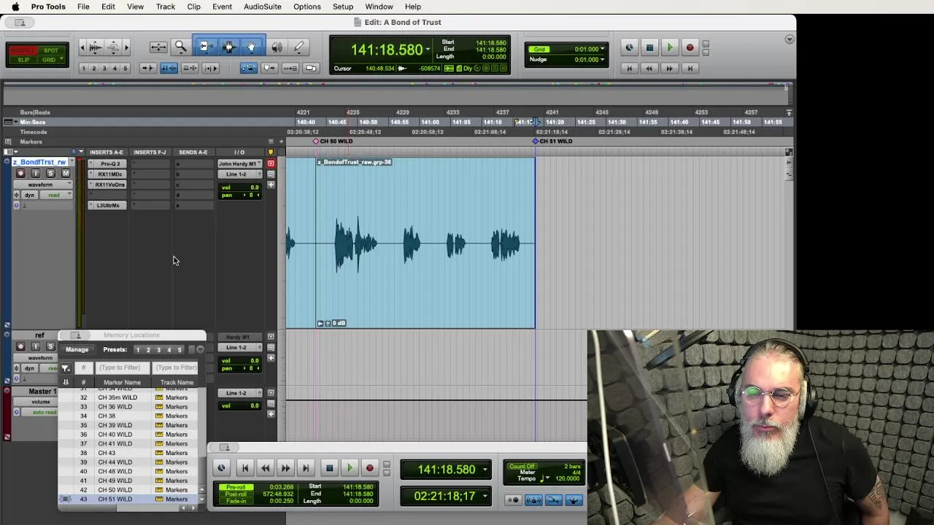Click the Memory Locations filter funnel icon

[66, 368]
